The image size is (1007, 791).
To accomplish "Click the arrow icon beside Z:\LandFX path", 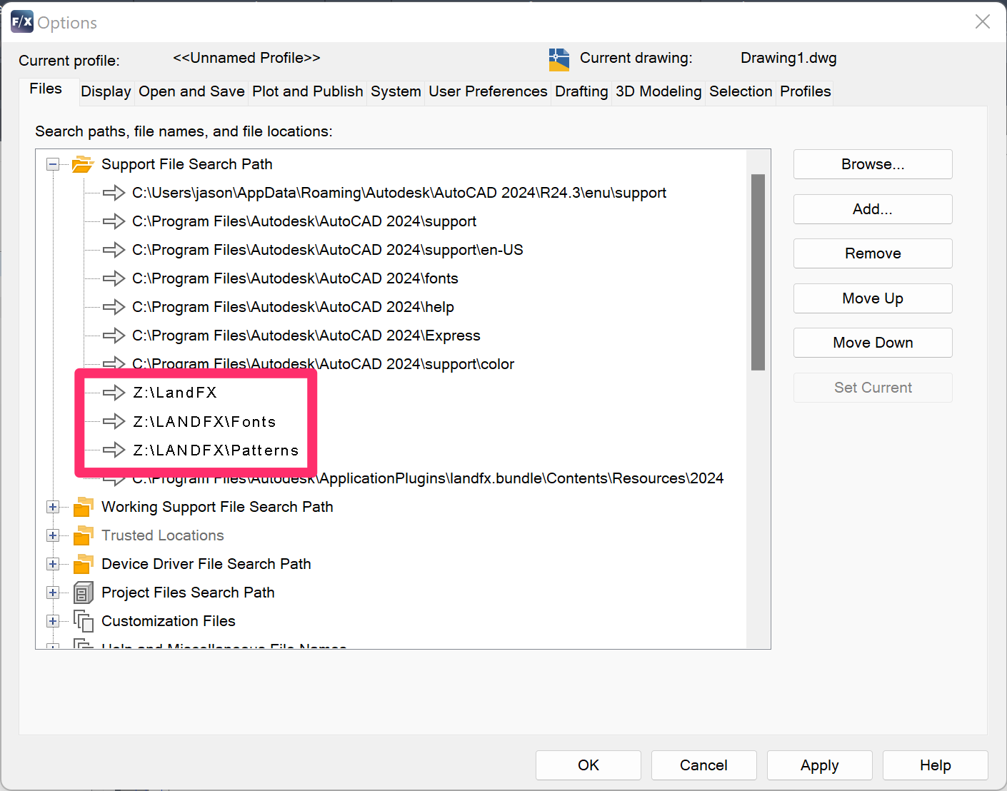I will 114,393.
